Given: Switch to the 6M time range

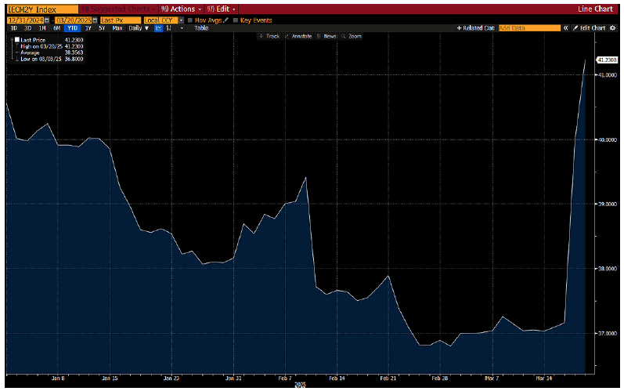Looking at the screenshot, I should (x=57, y=27).
